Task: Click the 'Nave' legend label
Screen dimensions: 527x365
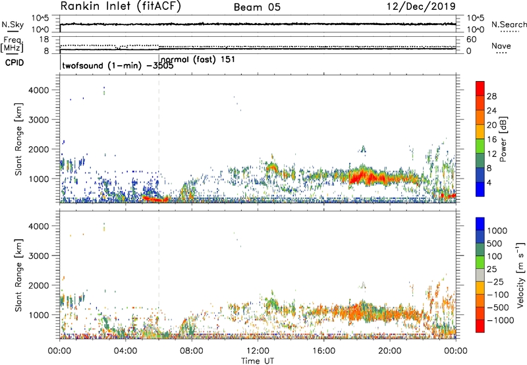Action: pos(501,45)
